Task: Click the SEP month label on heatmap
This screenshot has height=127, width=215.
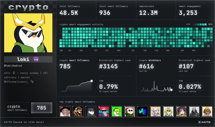Action: point(95,50)
